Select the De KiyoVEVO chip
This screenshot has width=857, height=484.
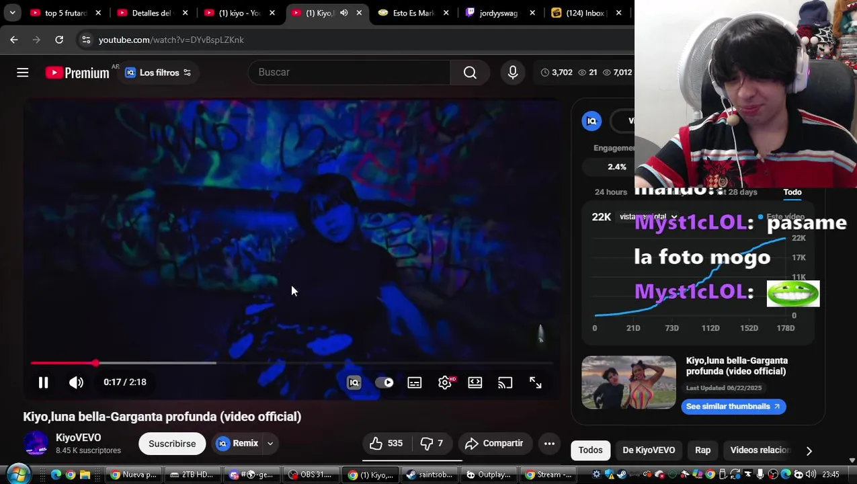[649, 450]
